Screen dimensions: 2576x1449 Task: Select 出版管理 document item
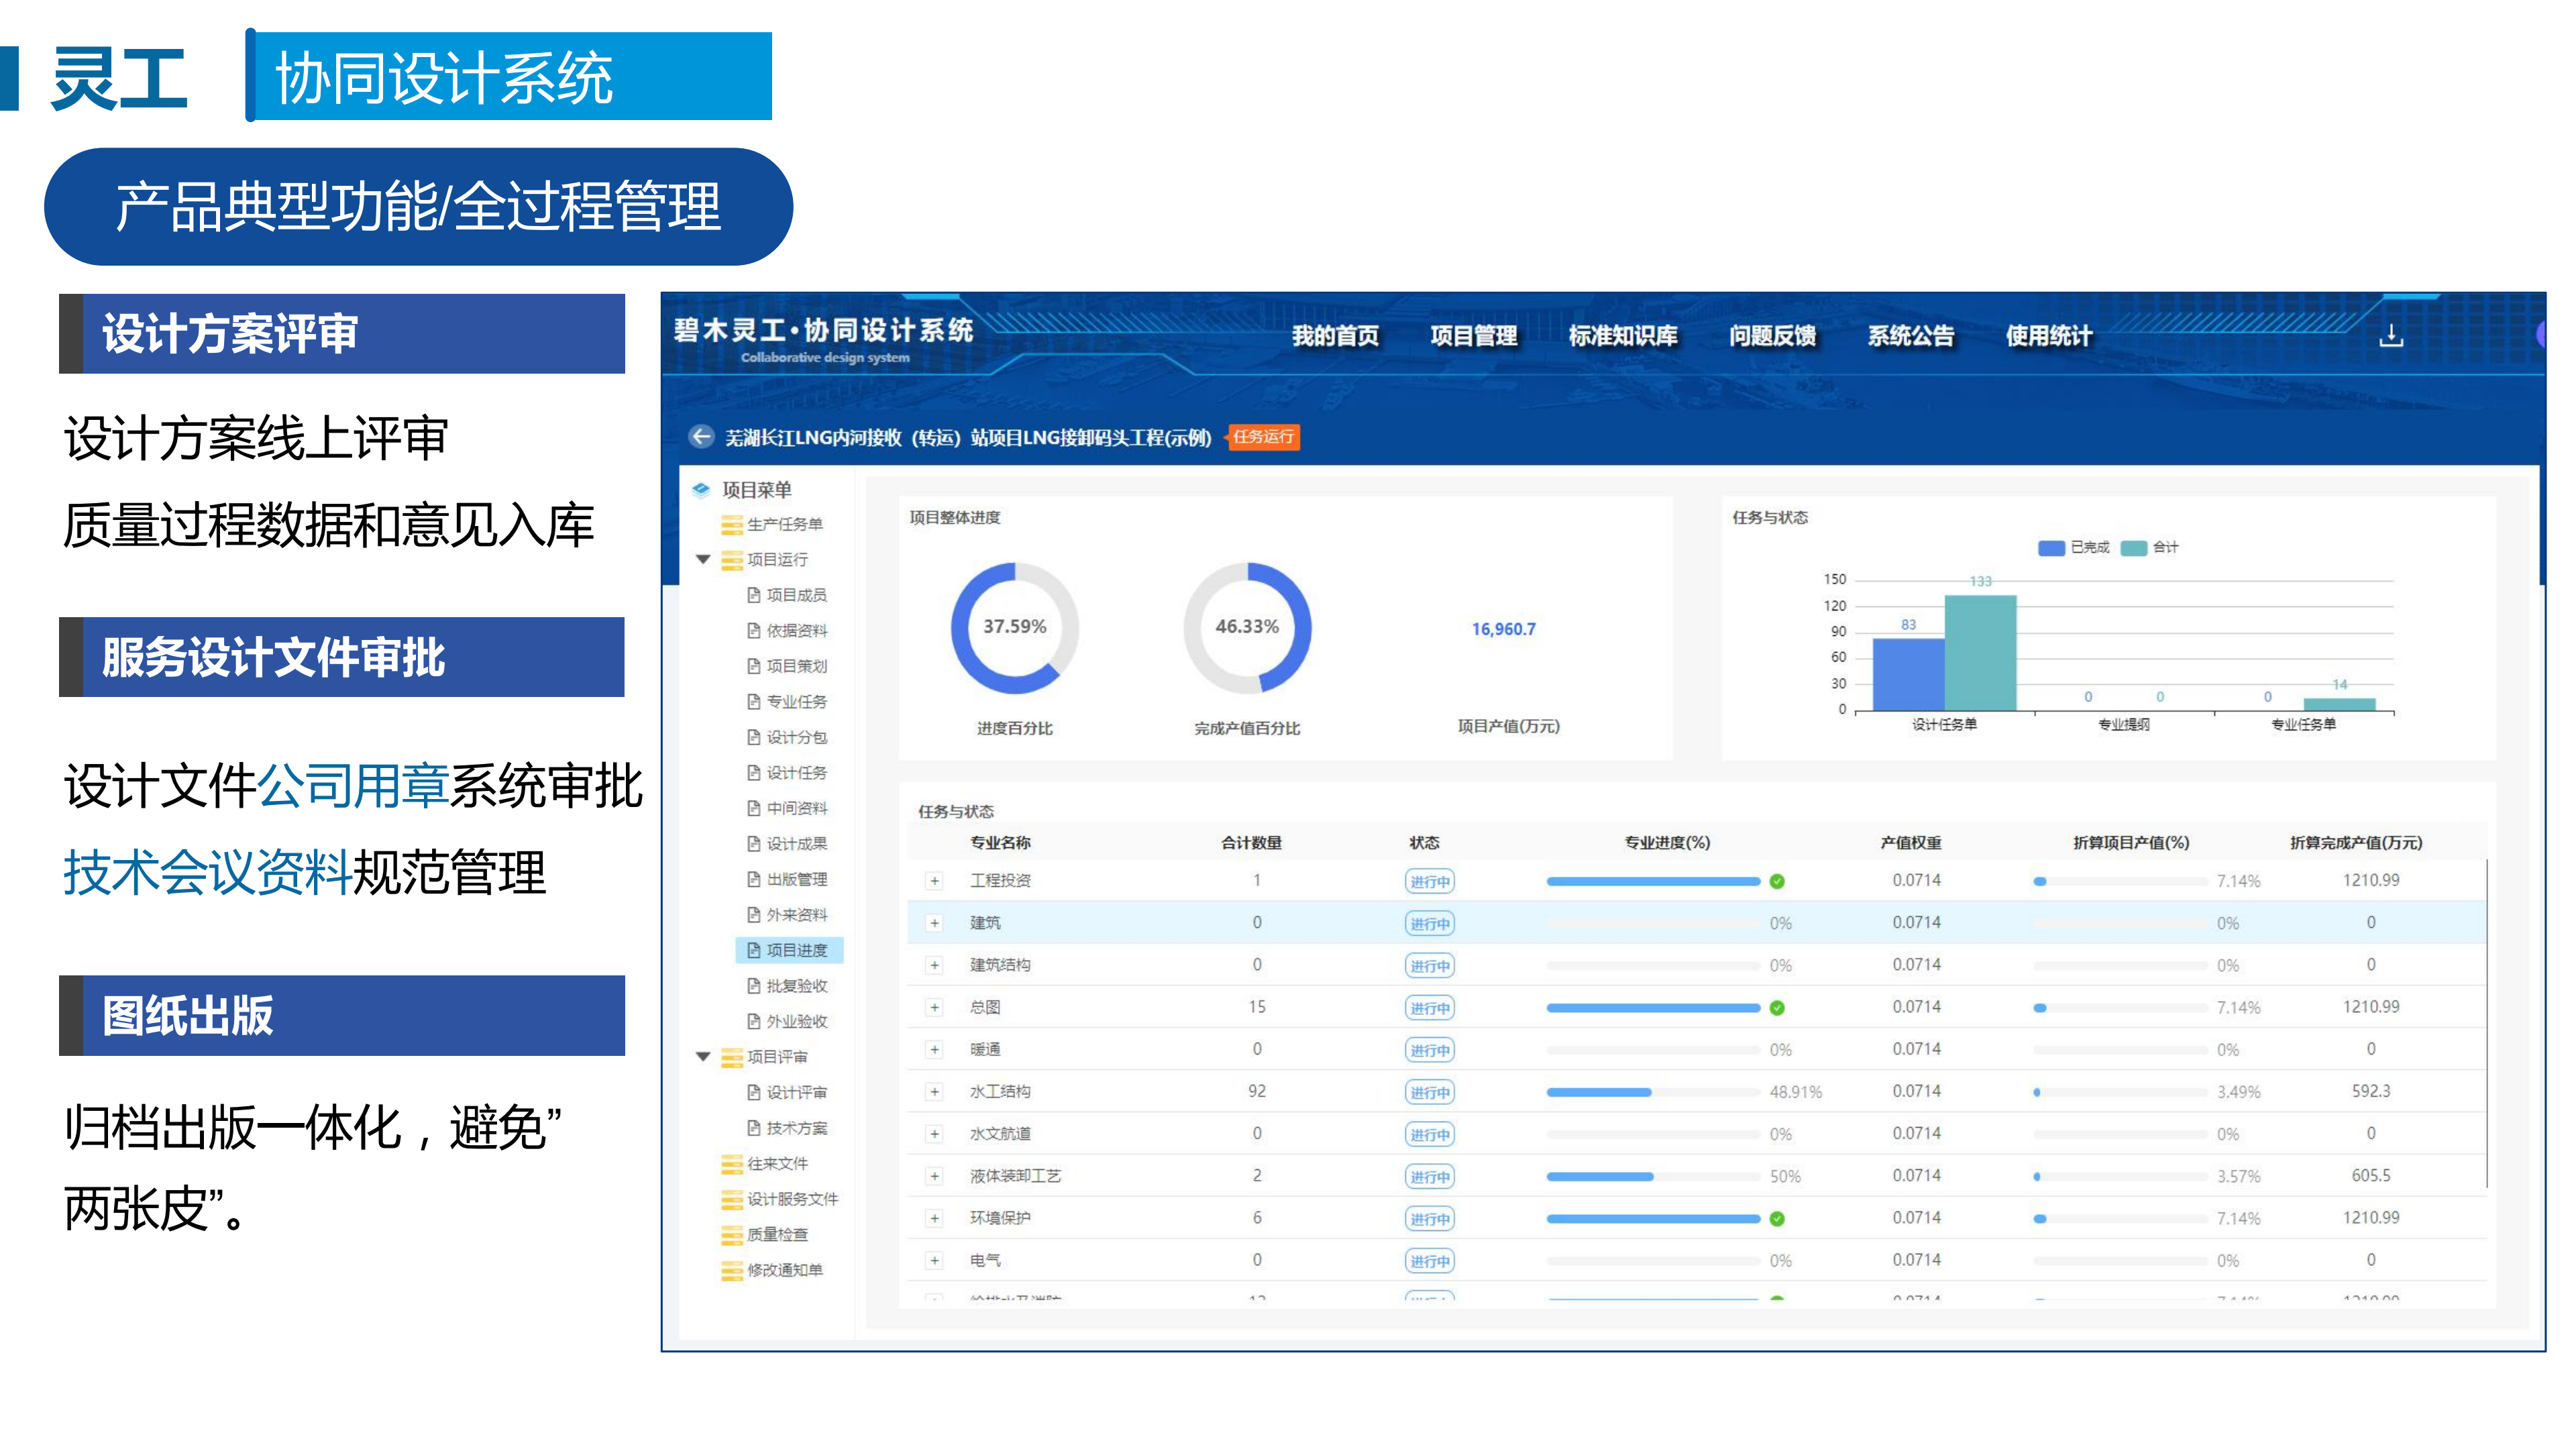pos(790,879)
